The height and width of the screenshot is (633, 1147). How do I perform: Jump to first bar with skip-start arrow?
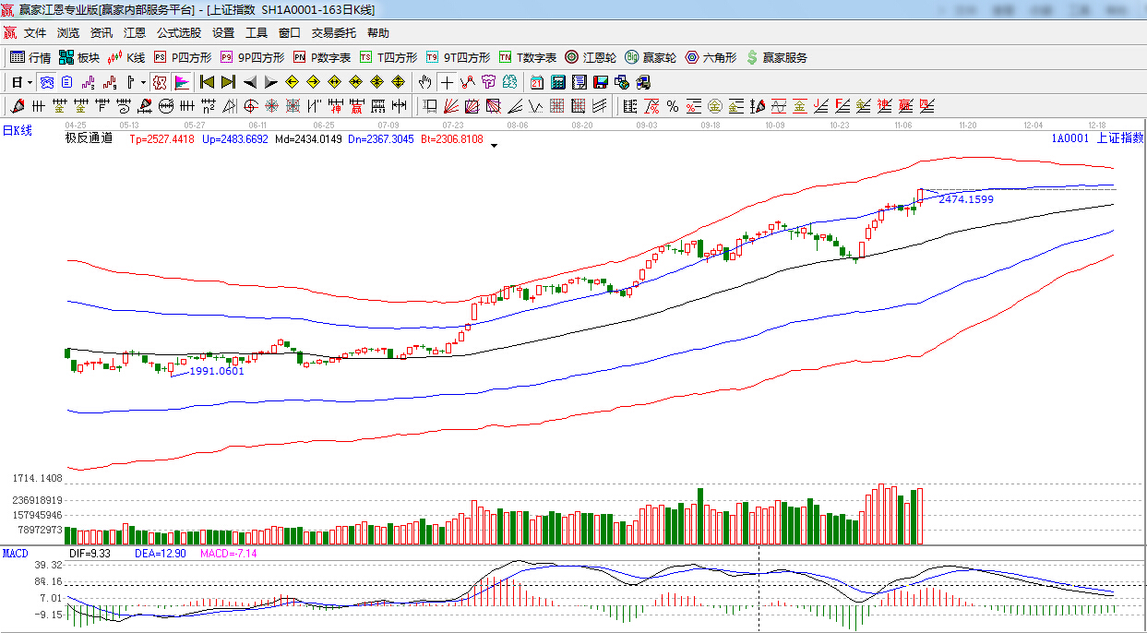point(207,82)
